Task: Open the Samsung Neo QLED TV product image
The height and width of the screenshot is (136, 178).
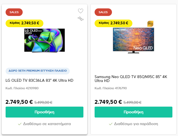Action: 133,41
